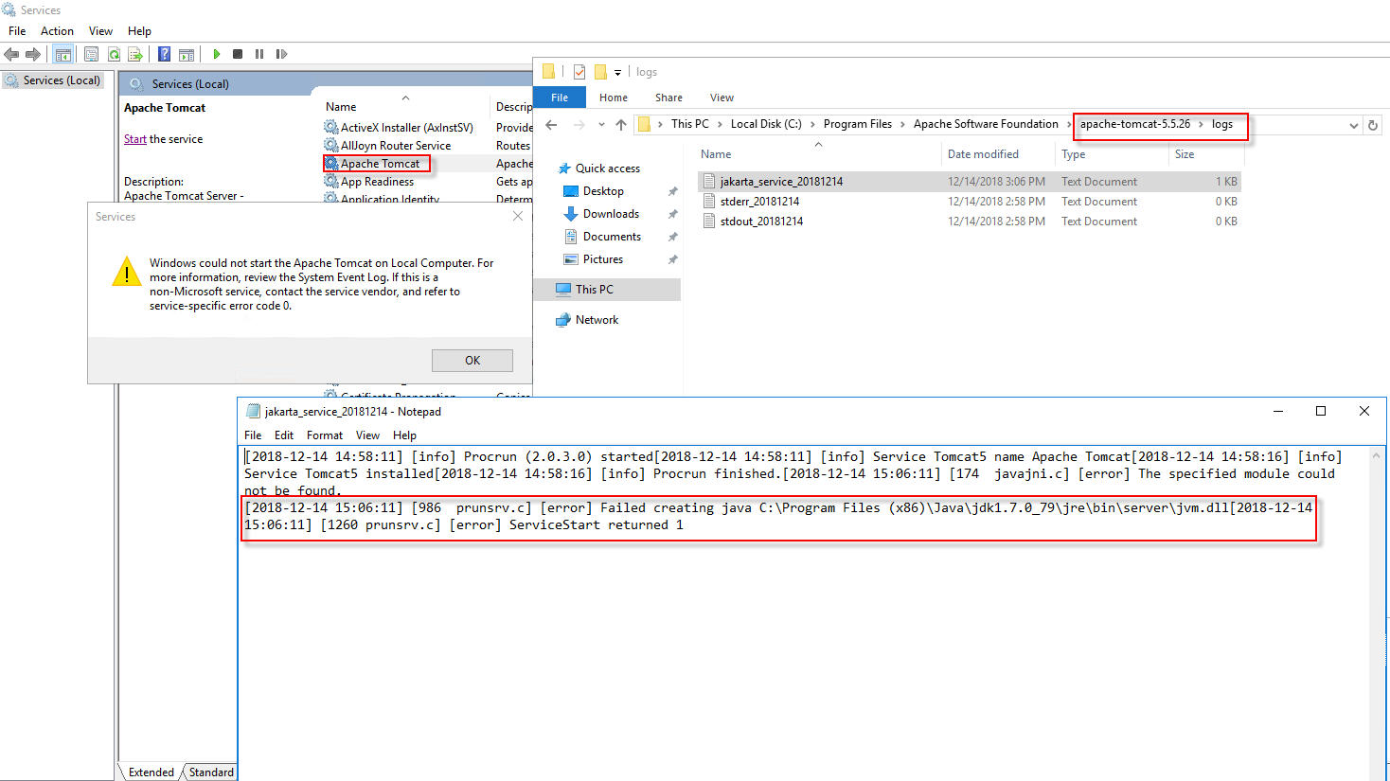Screen dimensions: 1390x781
Task: Open the Quick Access Toolbar customize arrow
Action: click(x=617, y=72)
